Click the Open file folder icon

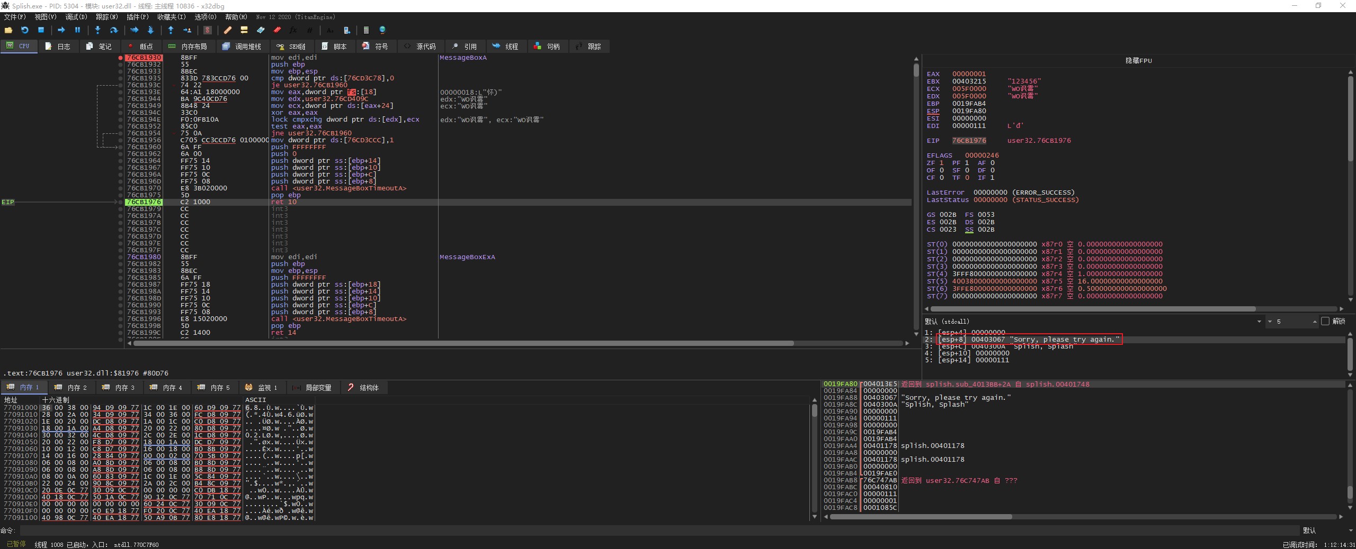[8, 30]
